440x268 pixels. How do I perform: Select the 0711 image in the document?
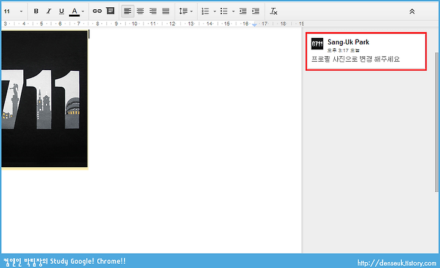45,99
